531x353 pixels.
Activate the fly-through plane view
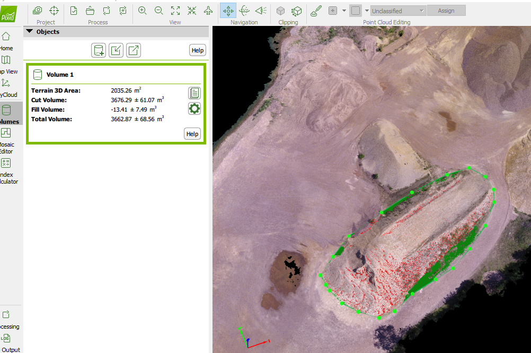pyautogui.click(x=260, y=10)
